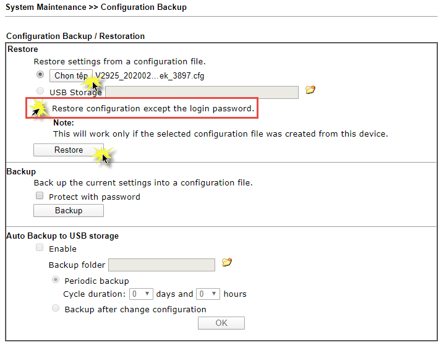The width and height of the screenshot is (444, 345).
Task: Open the cycle duration hours dropdown
Action: click(208, 294)
